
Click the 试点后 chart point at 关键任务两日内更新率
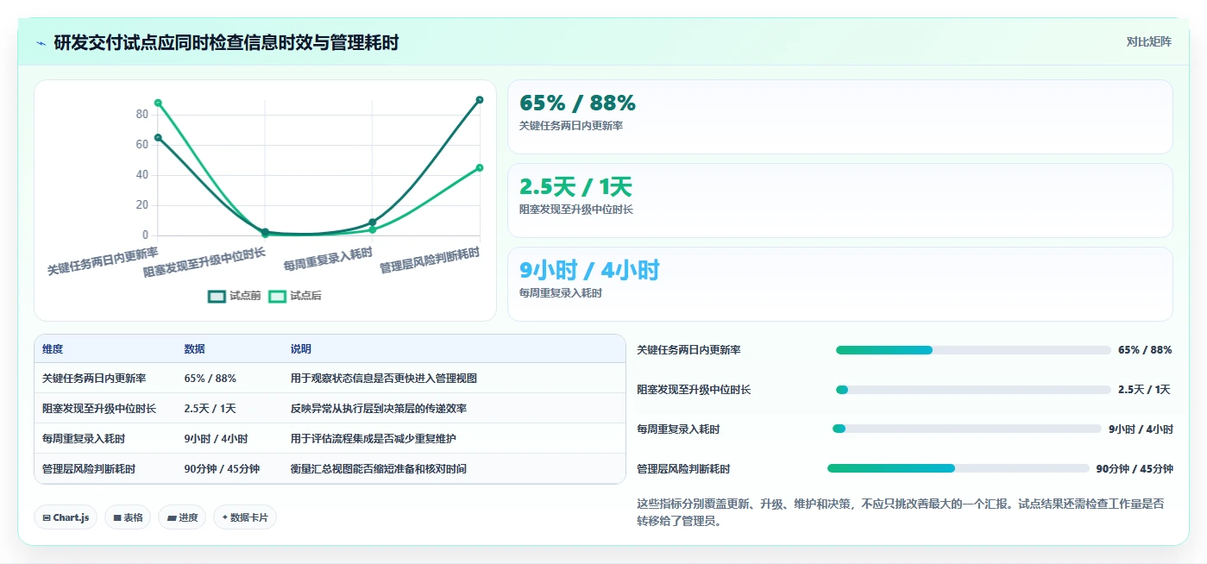pos(158,103)
